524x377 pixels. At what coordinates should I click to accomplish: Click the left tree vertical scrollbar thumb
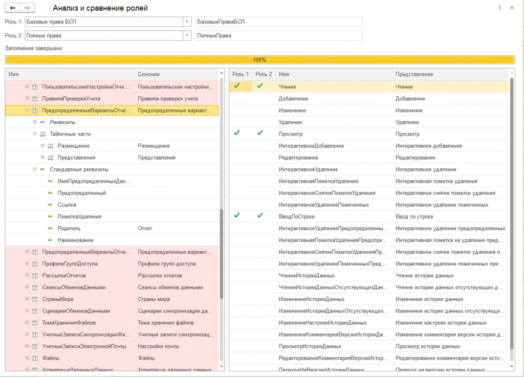pyautogui.click(x=221, y=254)
